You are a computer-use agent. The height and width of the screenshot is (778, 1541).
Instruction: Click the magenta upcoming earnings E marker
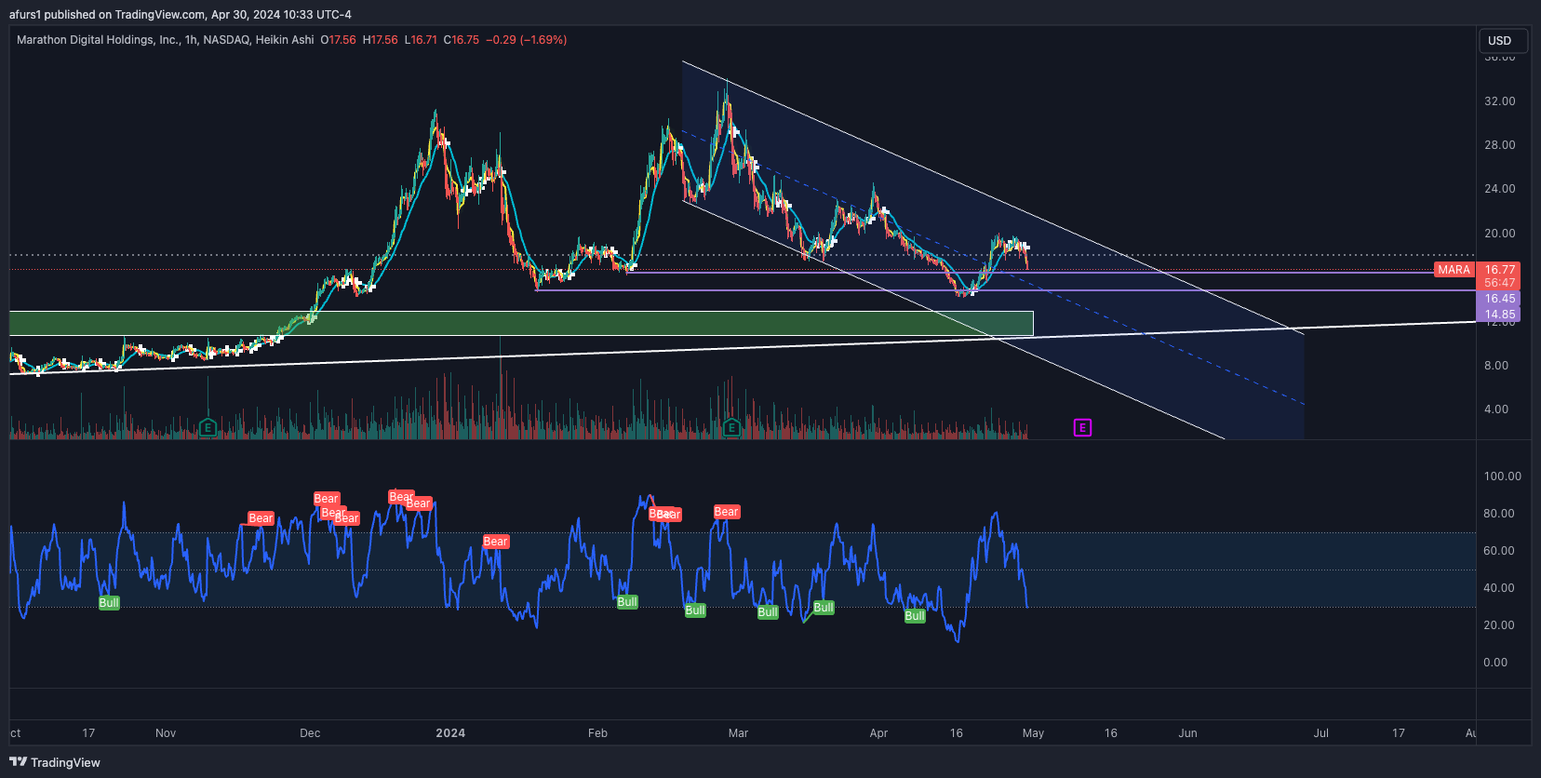tap(1082, 428)
